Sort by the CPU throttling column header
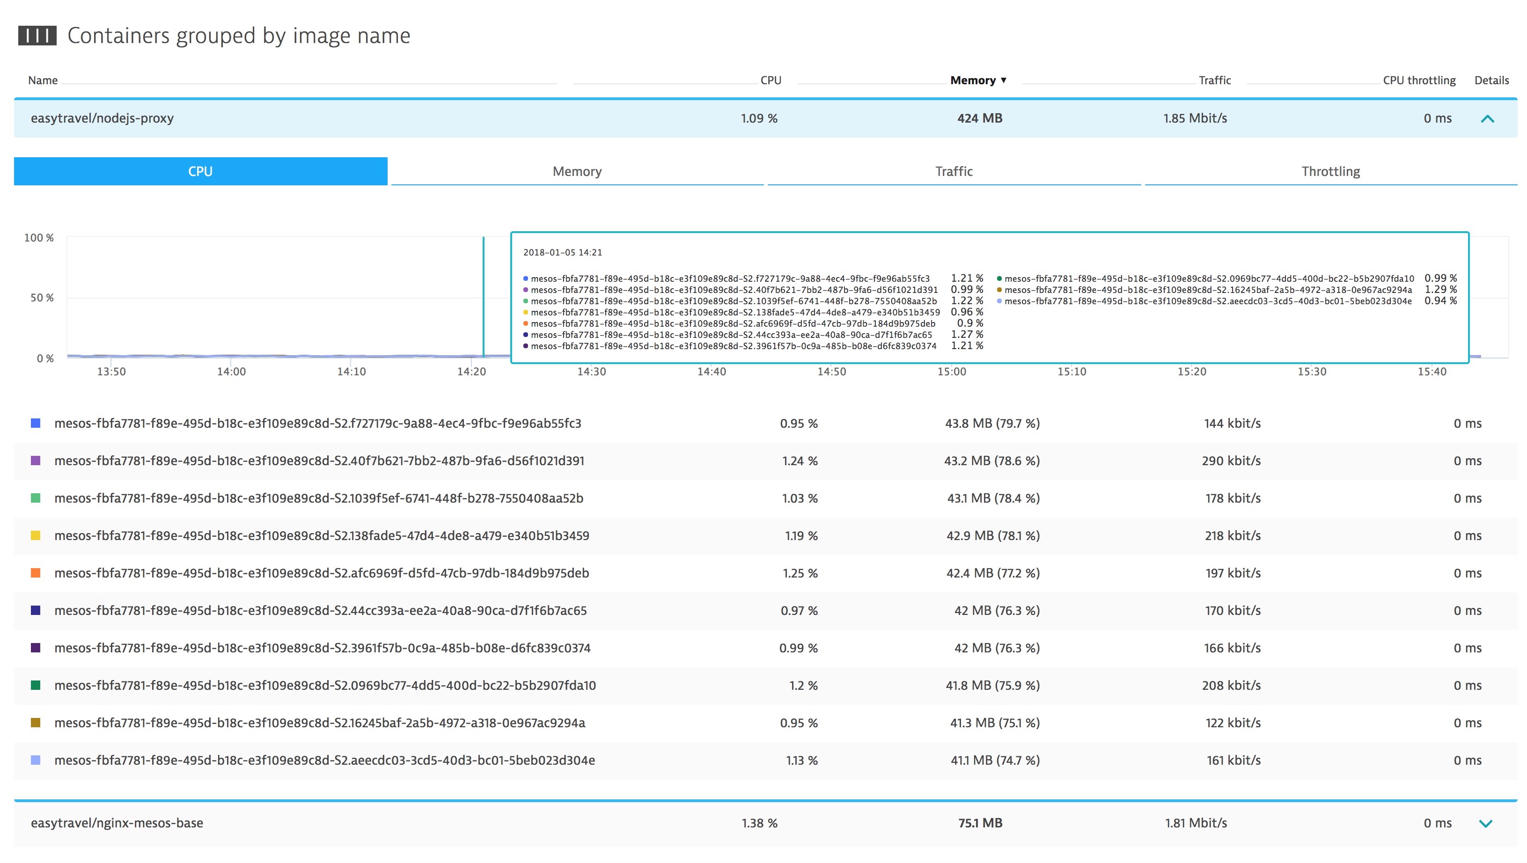Screen dimensions: 1527x863 [1419, 80]
